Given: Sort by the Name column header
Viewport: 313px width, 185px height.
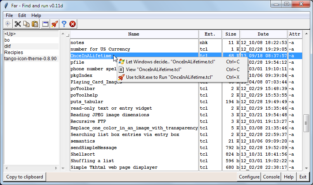Looking at the screenshot, I should 134,34.
